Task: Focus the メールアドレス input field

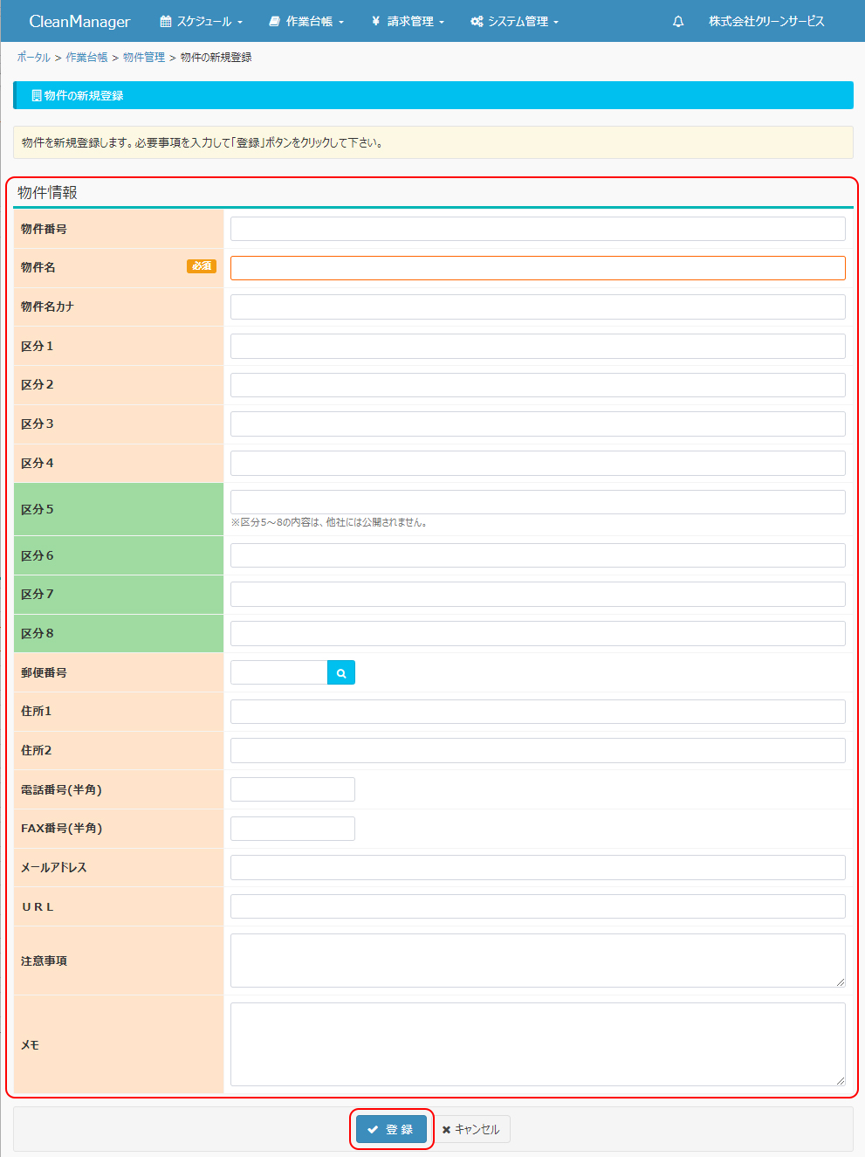Action: 538,867
